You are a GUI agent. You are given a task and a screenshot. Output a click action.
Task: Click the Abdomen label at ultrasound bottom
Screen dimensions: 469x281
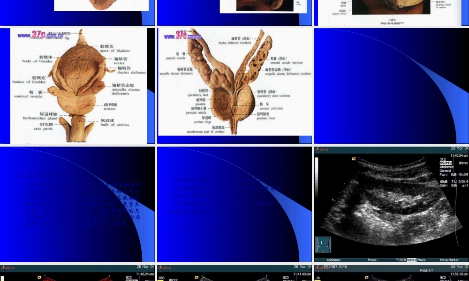coord(327,260)
